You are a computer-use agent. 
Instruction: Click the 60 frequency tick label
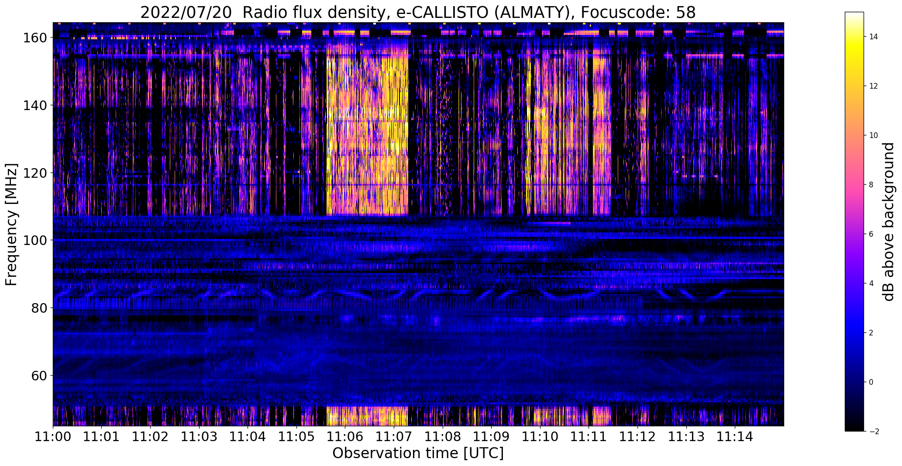point(39,375)
